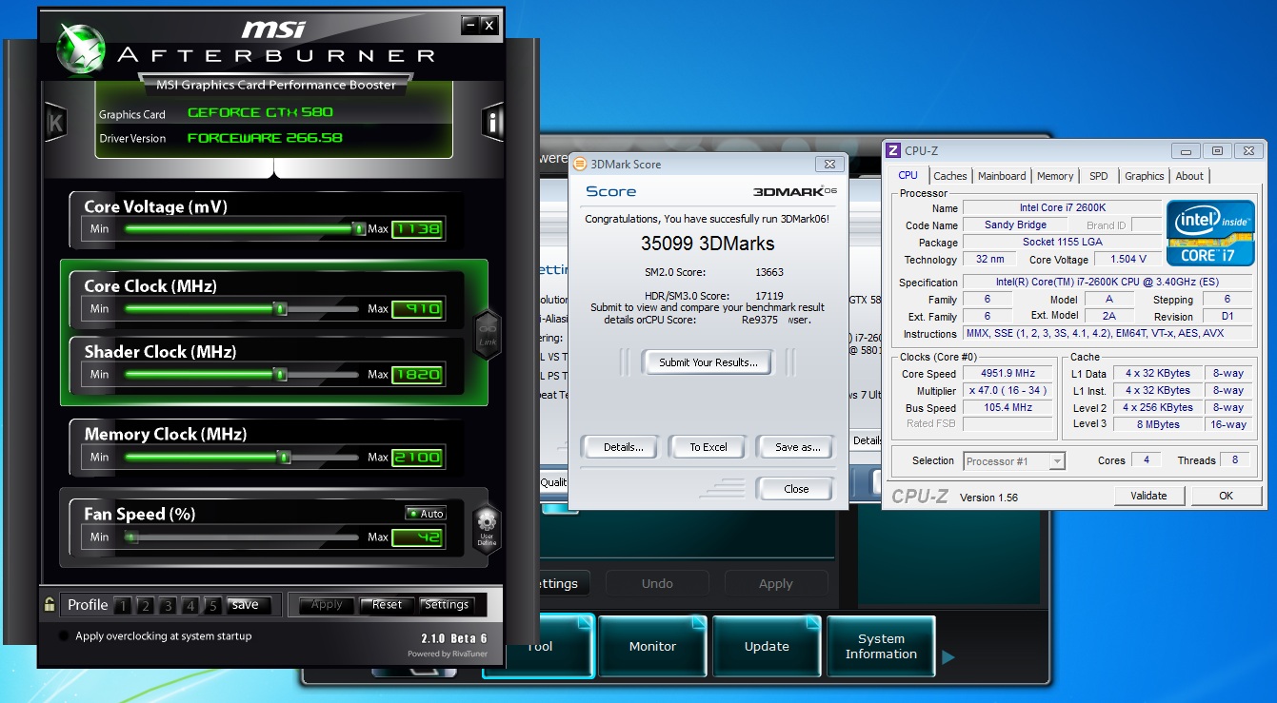This screenshot has height=703, width=1277.
Task: Click the Submit Your Results button
Action: [708, 362]
